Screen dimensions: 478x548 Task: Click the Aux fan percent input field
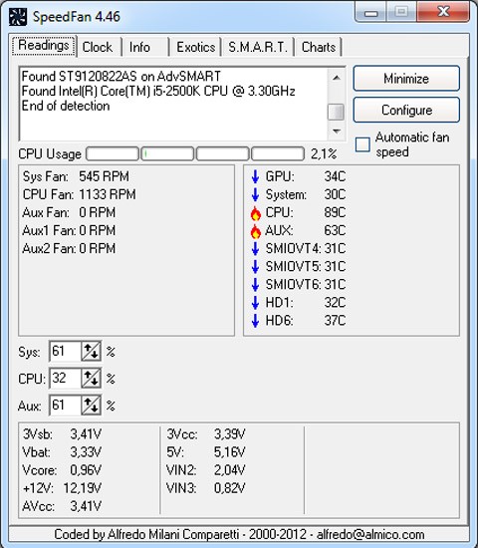(x=66, y=406)
